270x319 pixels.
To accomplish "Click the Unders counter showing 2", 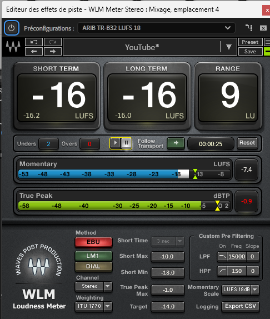I will 48,144.
